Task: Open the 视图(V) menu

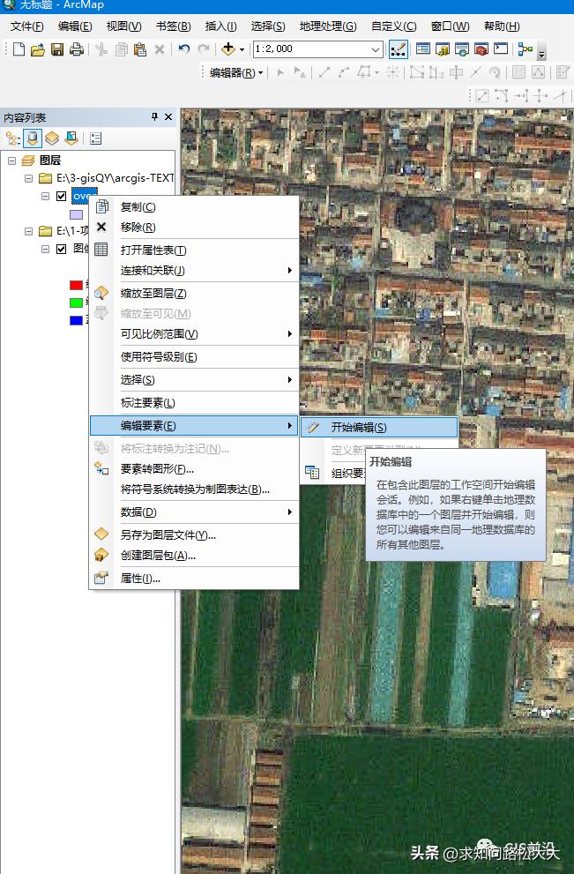Action: 123,26
